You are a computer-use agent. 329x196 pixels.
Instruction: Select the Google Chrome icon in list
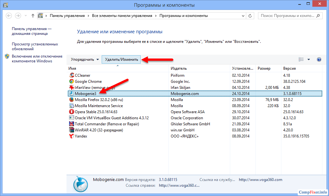pos(72,82)
